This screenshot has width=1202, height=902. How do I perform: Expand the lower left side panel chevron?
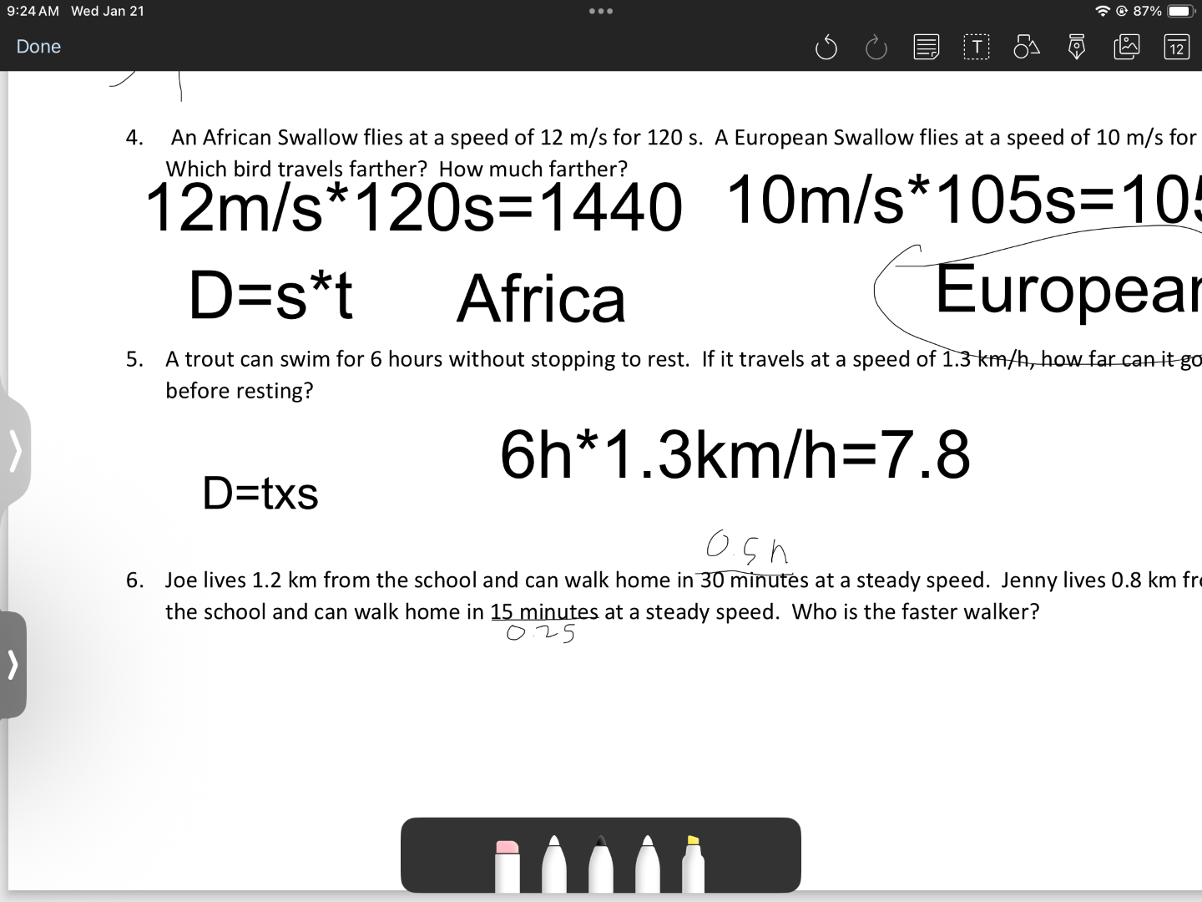pyautogui.click(x=13, y=665)
